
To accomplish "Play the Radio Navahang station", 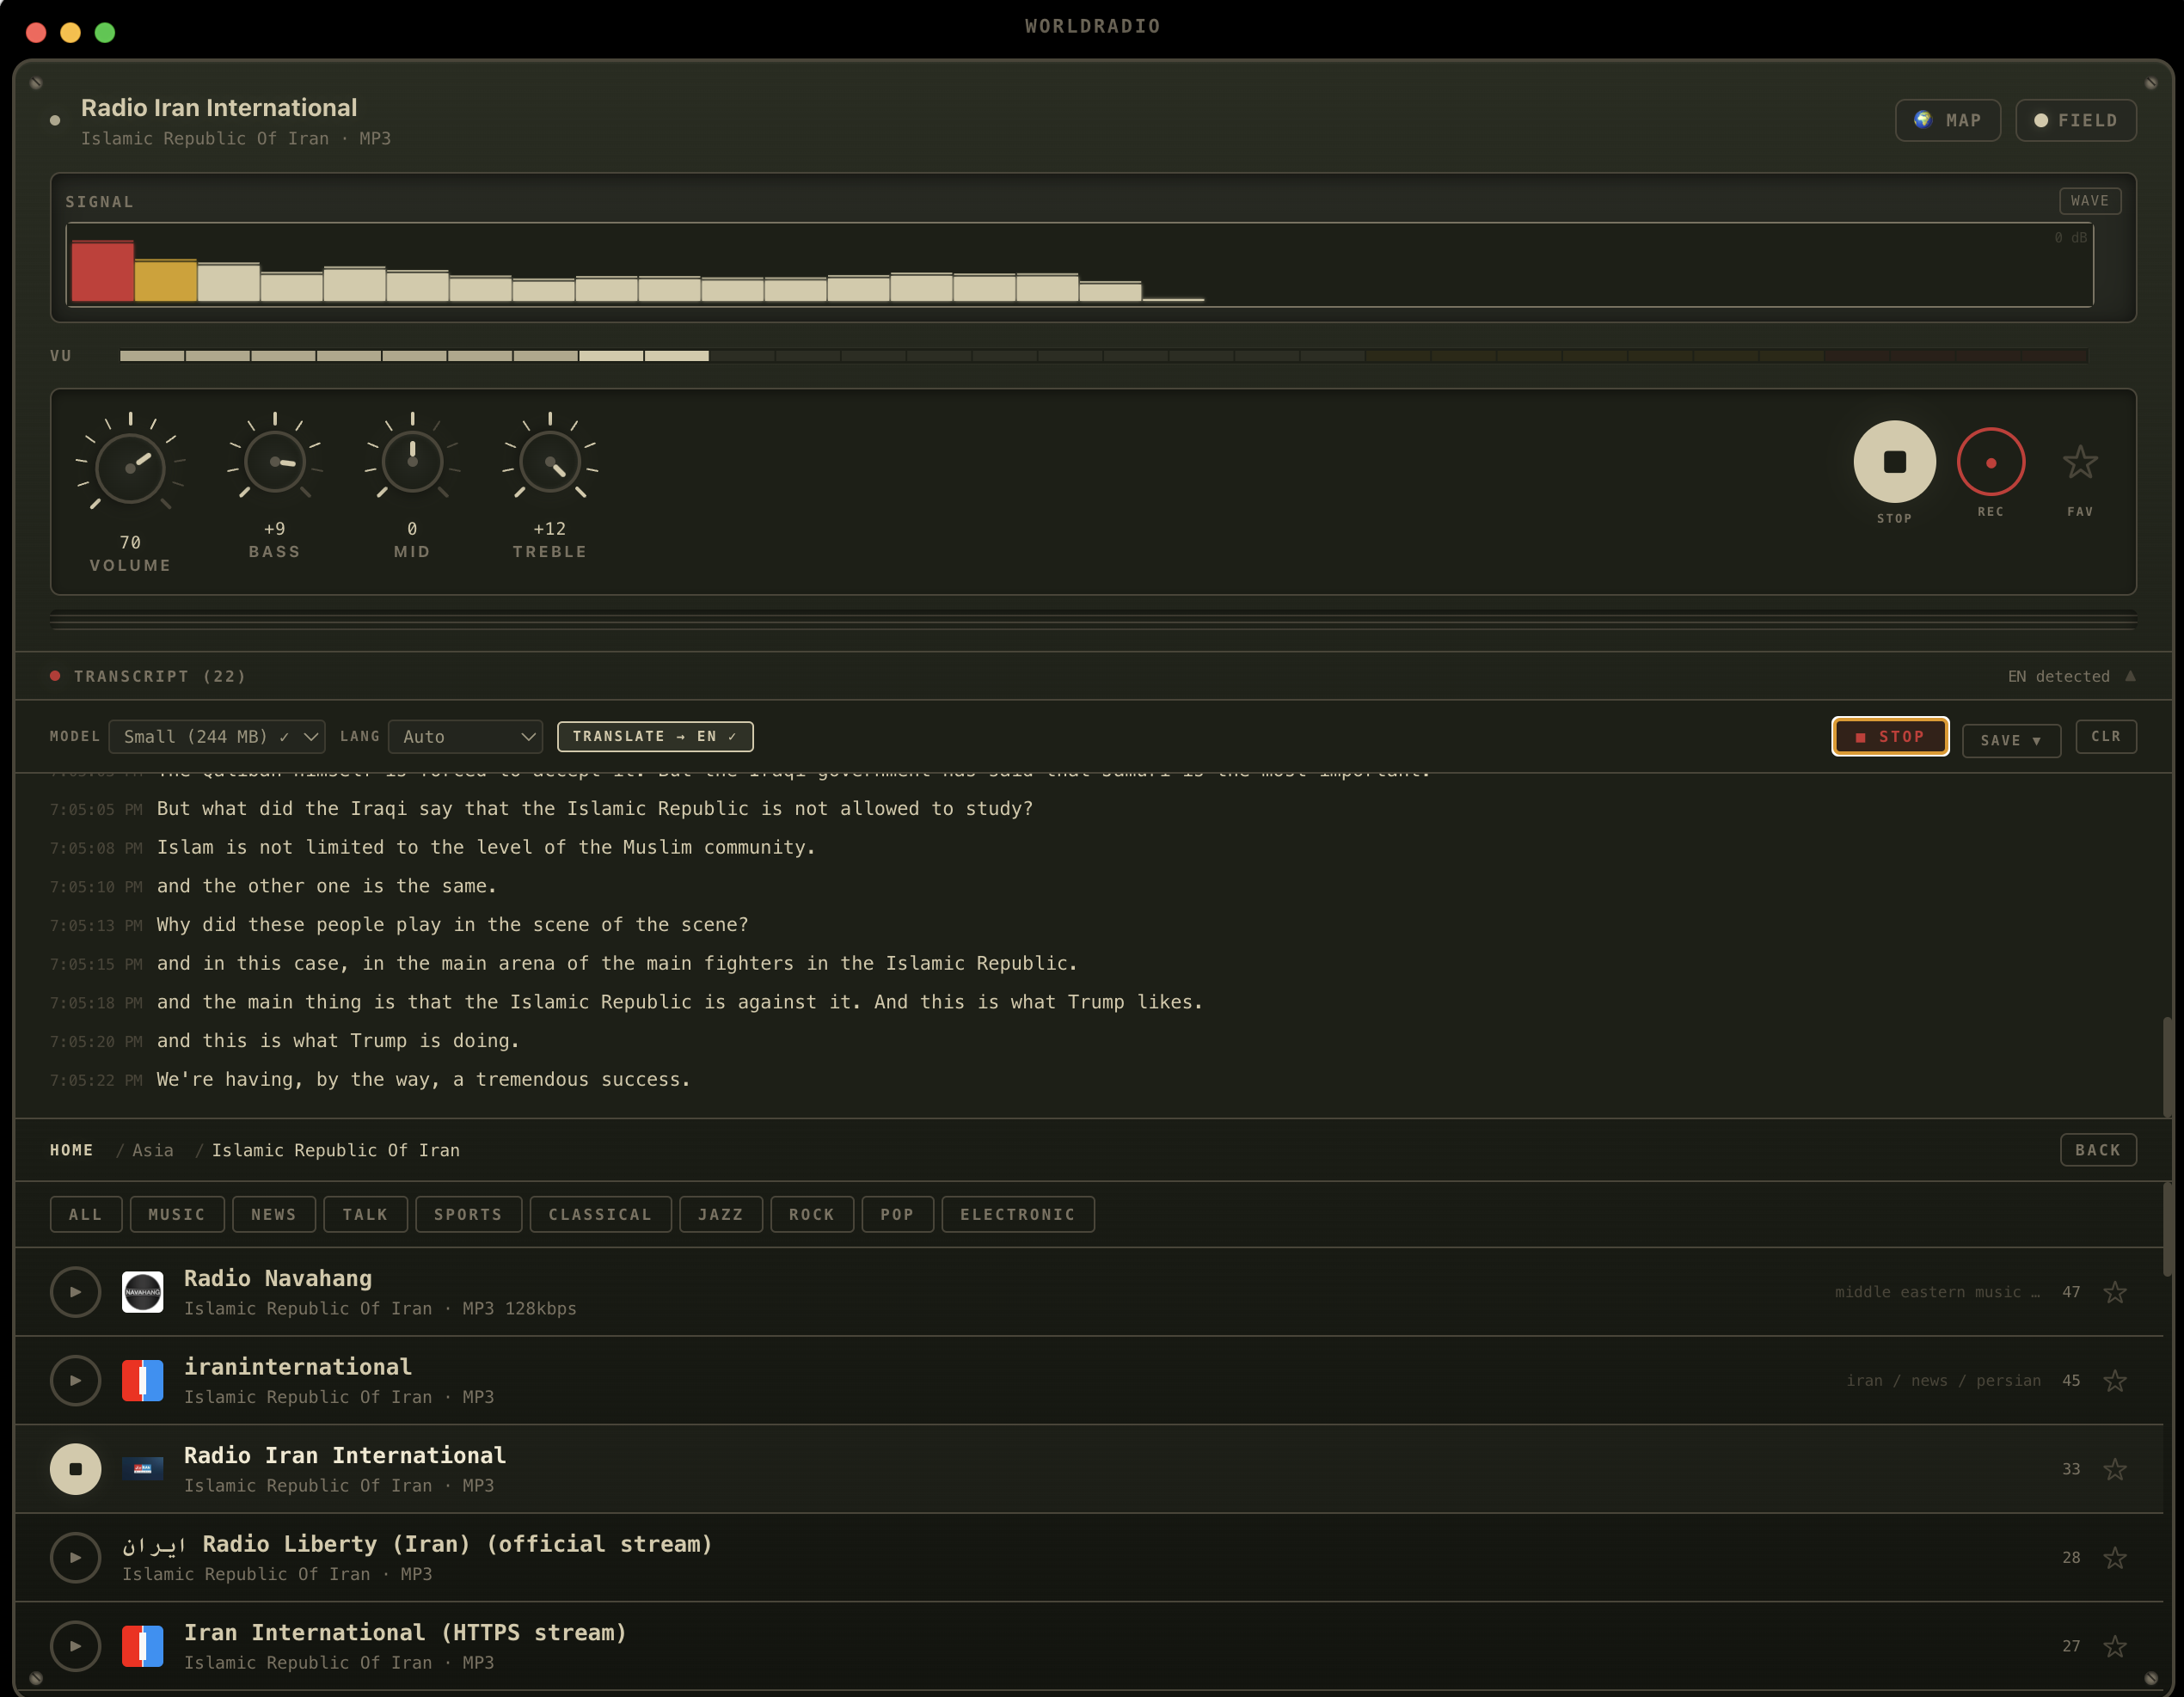I will point(75,1291).
